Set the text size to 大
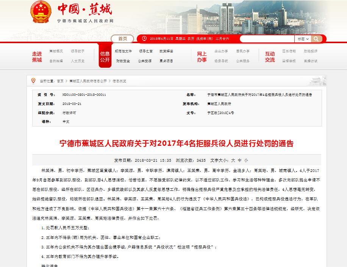Viewport: 347px width, 267px height. pyautogui.click(x=233, y=160)
